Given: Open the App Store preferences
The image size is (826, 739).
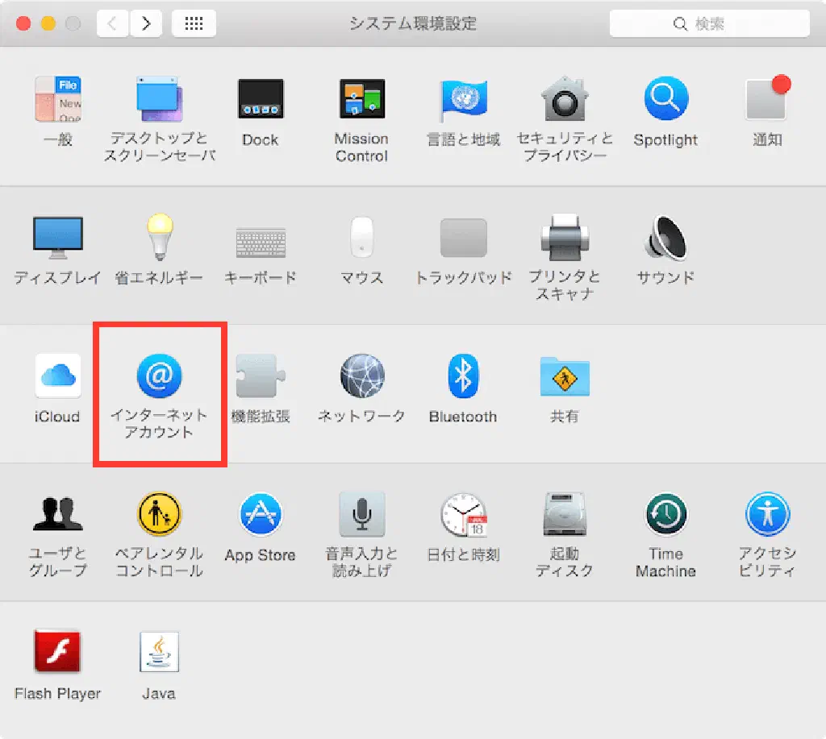Looking at the screenshot, I should [x=260, y=515].
